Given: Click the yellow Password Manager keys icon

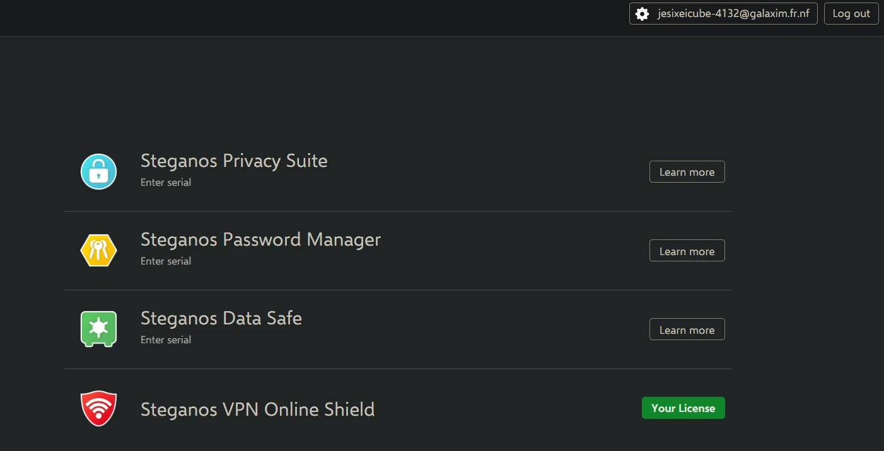Looking at the screenshot, I should click(x=99, y=250).
